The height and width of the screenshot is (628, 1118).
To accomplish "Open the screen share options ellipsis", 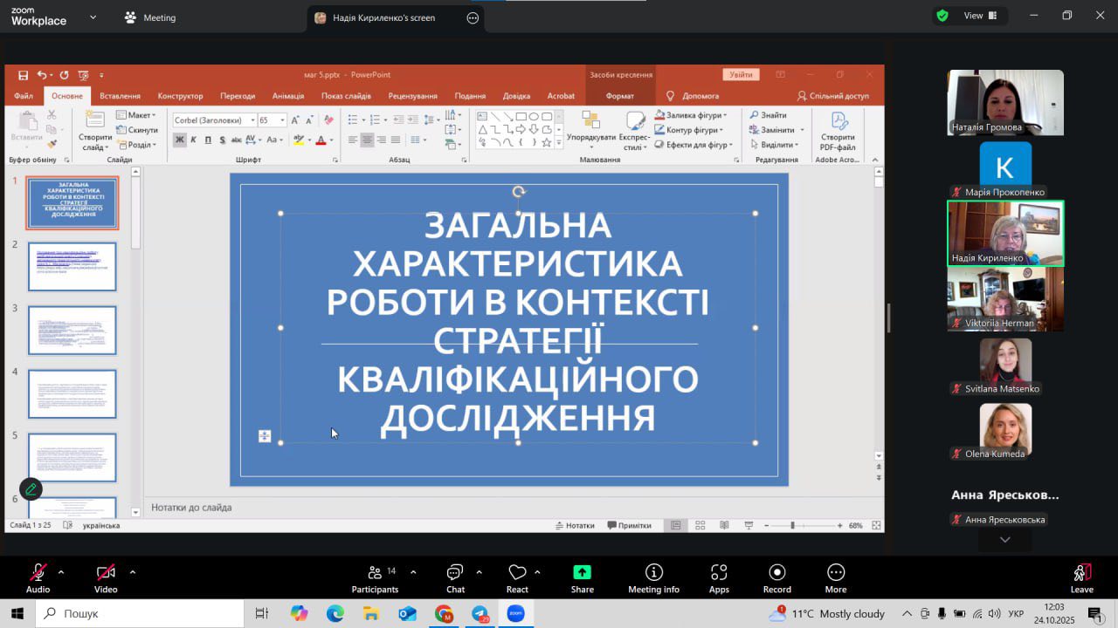I will tap(473, 17).
